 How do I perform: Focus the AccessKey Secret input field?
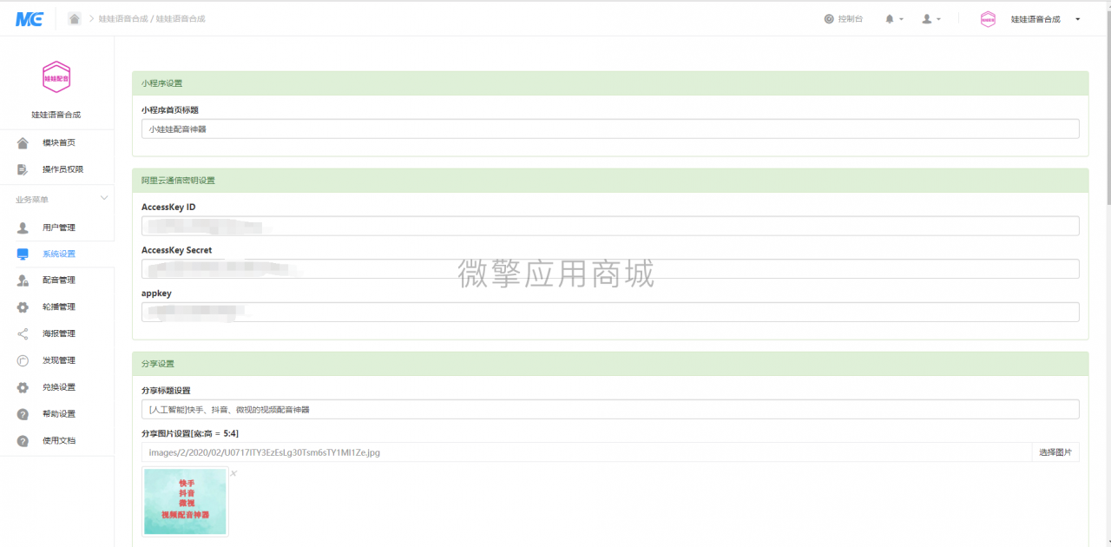pyautogui.click(x=610, y=268)
